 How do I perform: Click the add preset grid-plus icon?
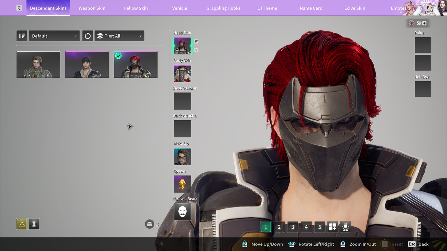[332, 227]
